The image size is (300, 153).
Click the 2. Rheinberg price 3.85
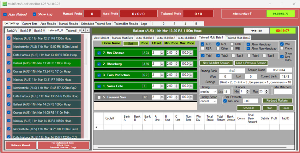[146, 64]
